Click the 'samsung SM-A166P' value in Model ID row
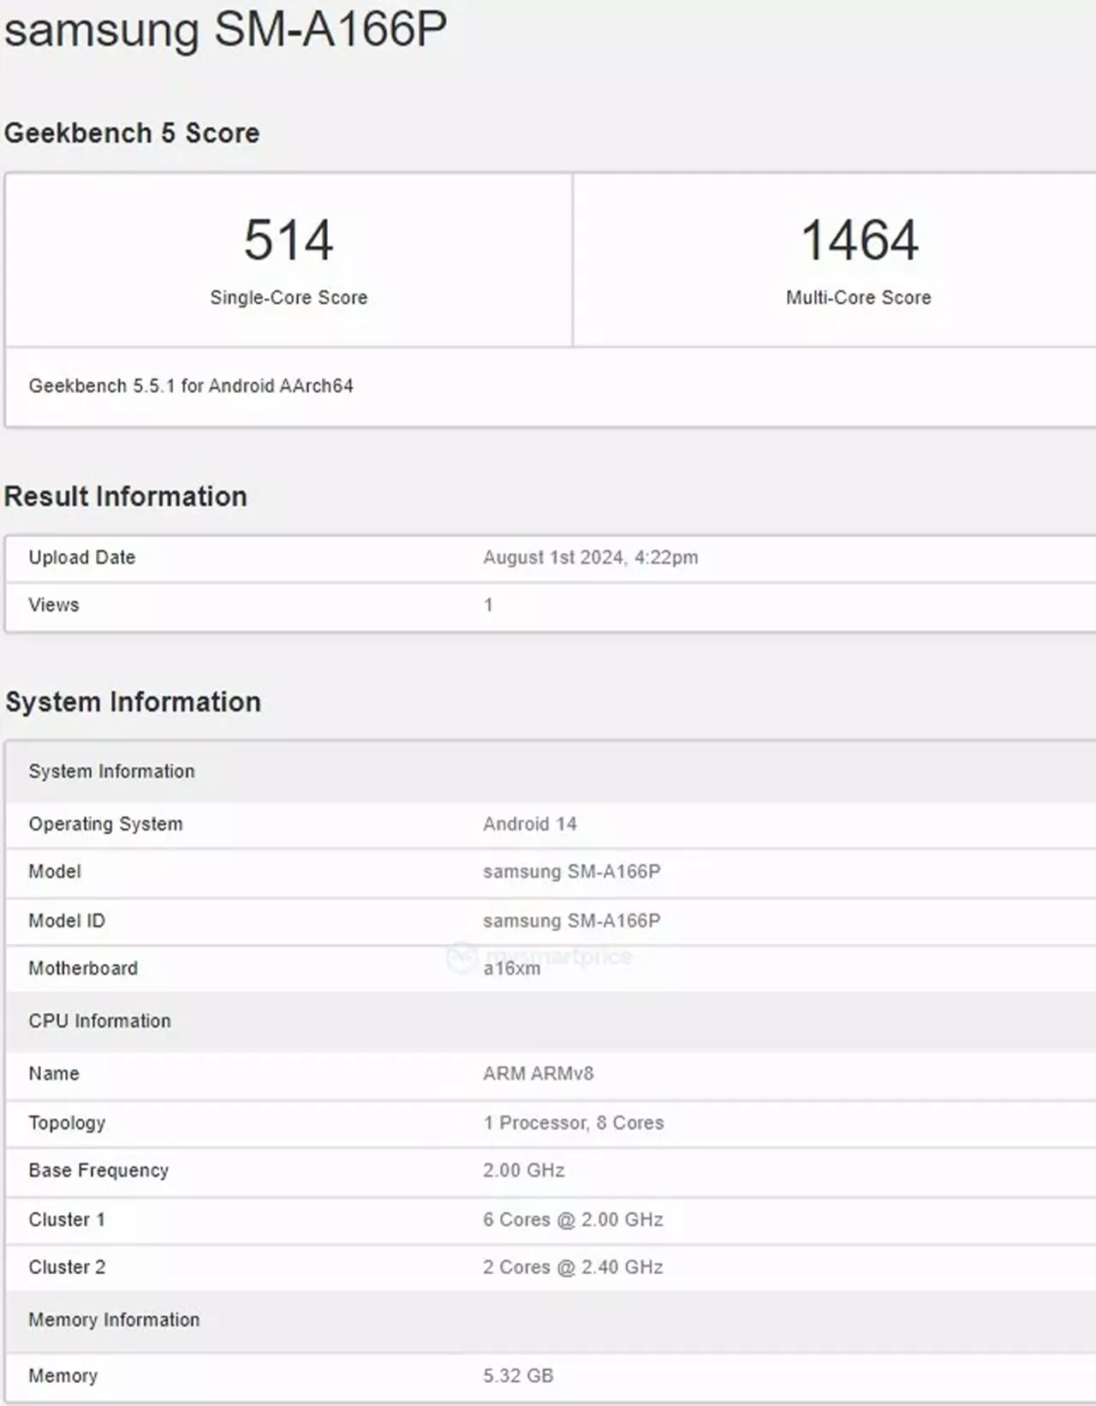Screen dimensions: 1096x1406 572,920
